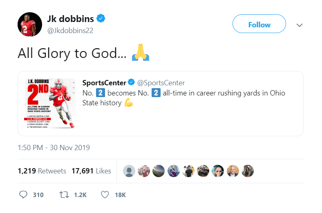Viewport: 322px width, 213px height.
Task: Follow Jk dobbins account
Action: tap(259, 25)
